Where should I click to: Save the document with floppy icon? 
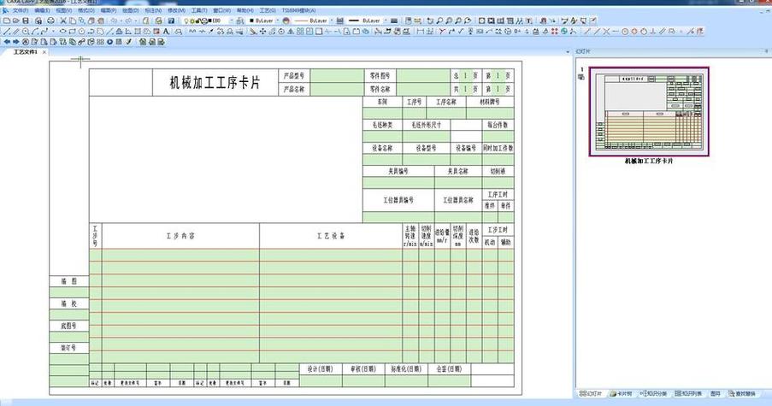26,21
